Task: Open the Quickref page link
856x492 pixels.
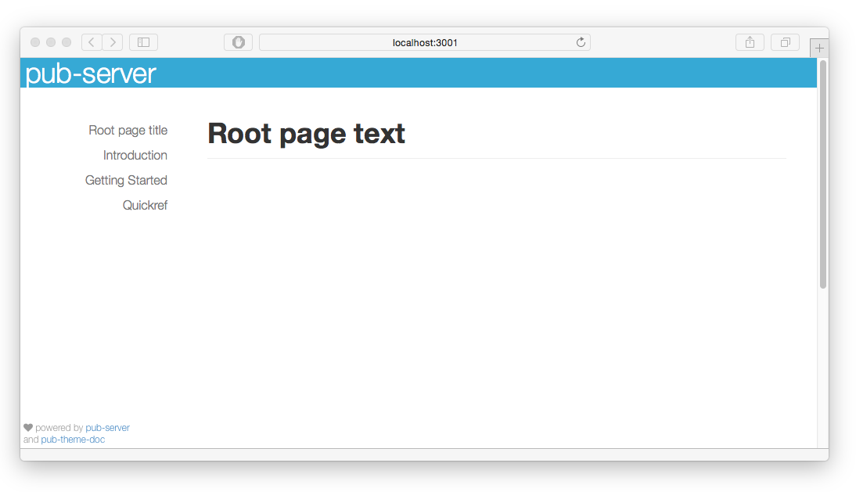Action: pos(145,206)
